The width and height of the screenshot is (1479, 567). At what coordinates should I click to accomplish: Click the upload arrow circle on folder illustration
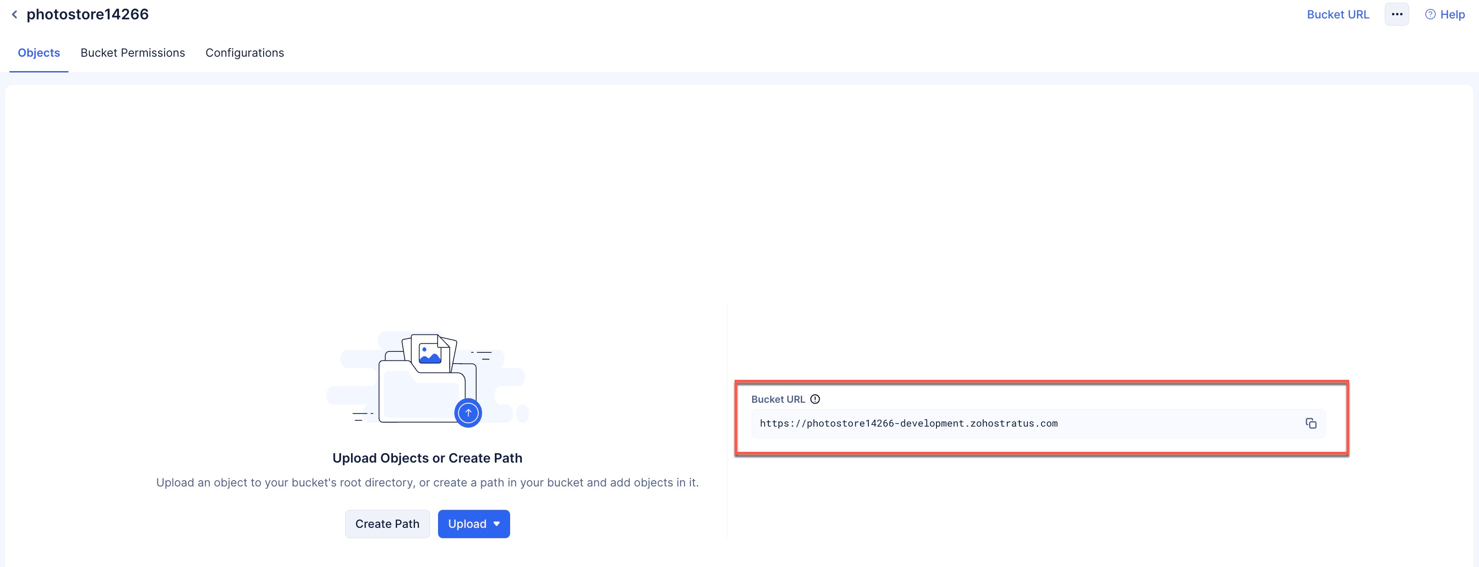(468, 412)
